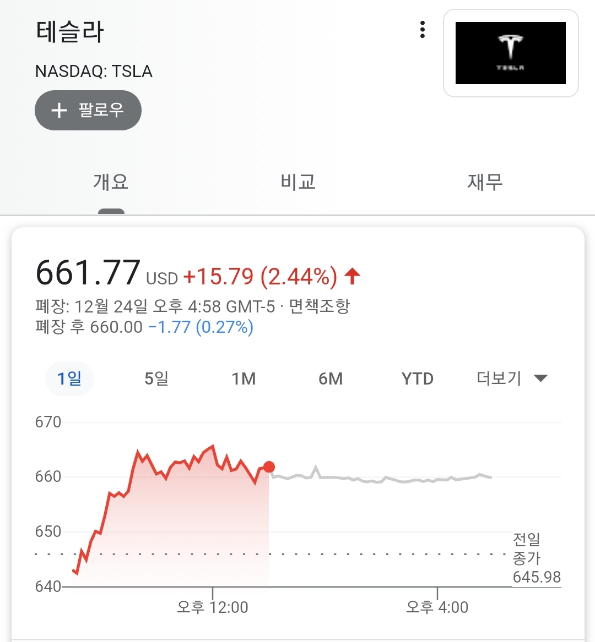Open the 비교 tab

(297, 182)
